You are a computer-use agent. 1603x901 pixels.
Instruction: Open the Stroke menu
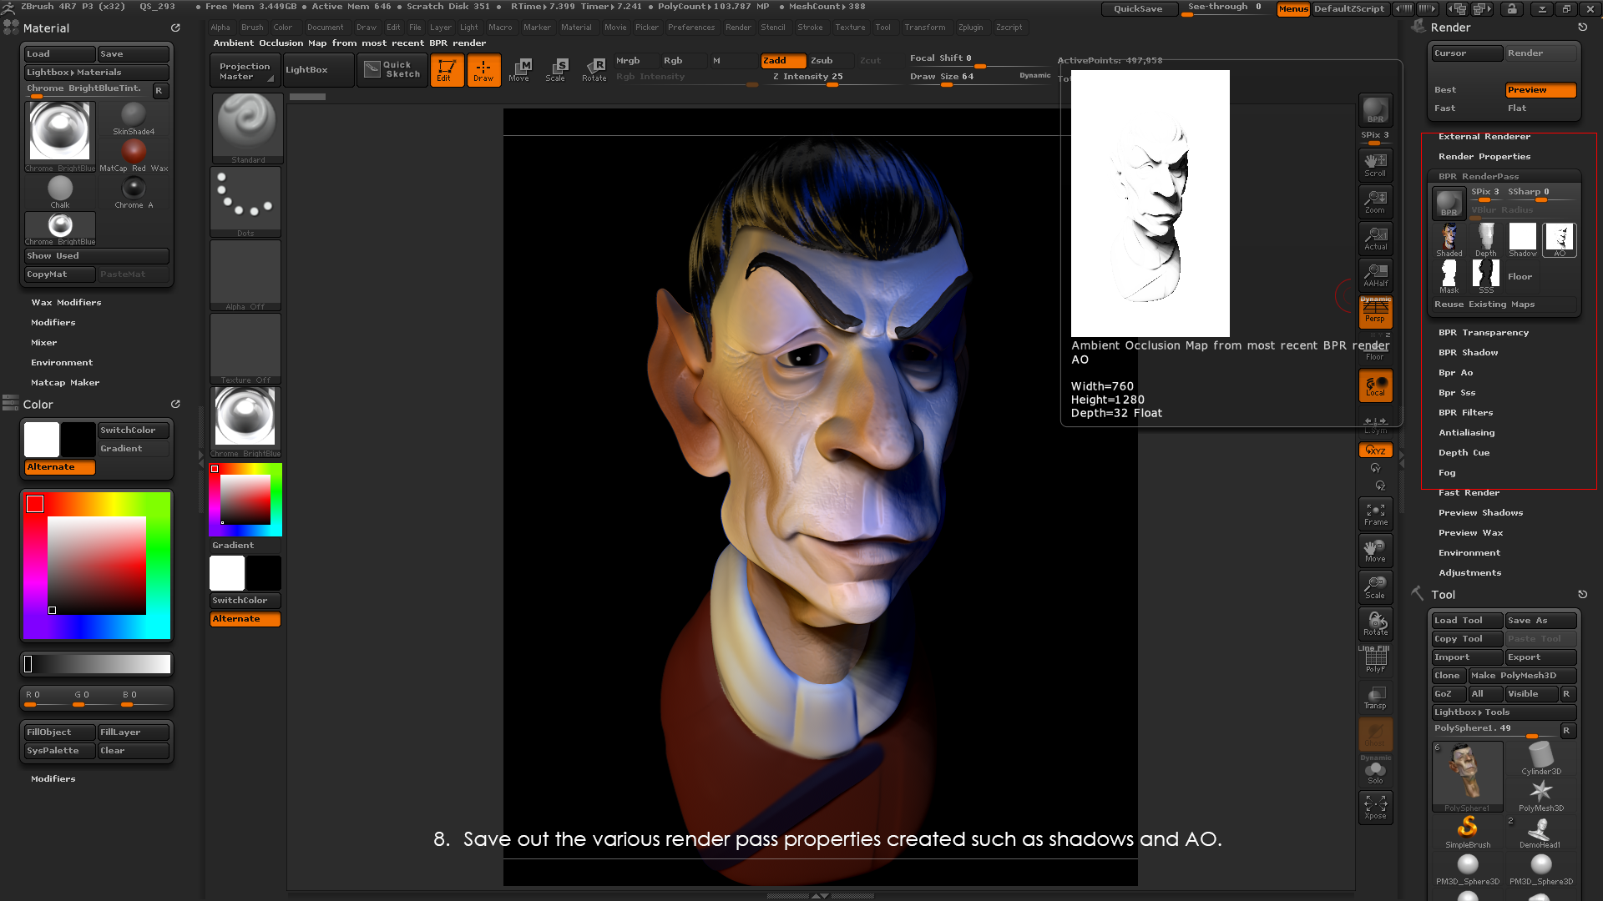[x=809, y=28]
